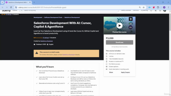Click the closed captions icon
The image size is (171, 96).
click(107, 67)
